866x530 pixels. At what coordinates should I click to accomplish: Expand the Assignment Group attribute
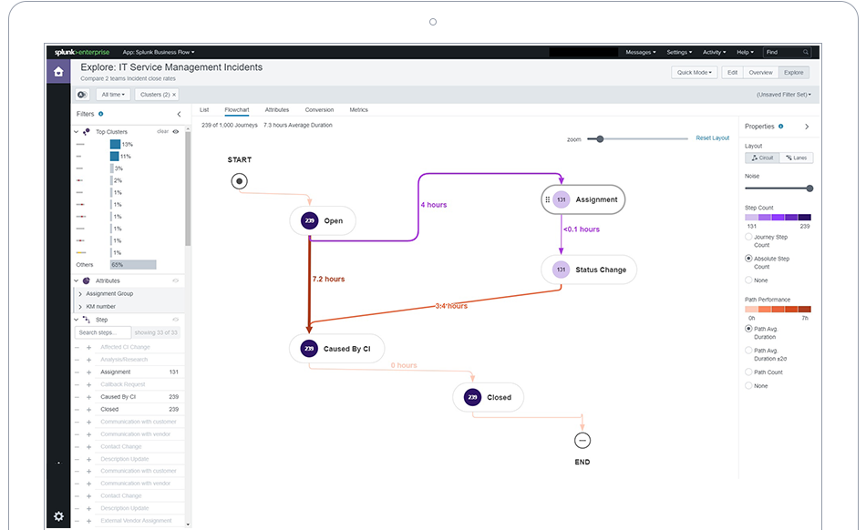(80, 294)
